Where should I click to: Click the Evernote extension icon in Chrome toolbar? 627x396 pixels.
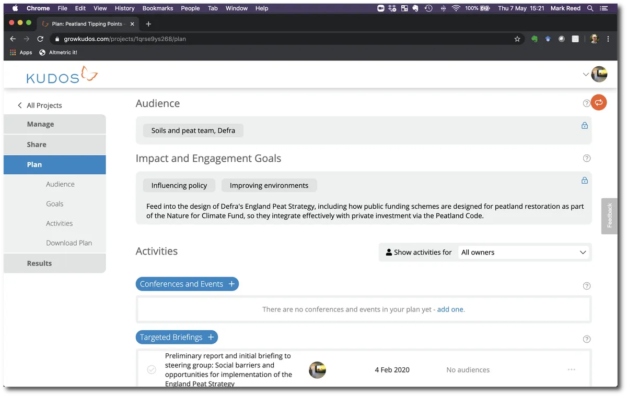pyautogui.click(x=535, y=39)
